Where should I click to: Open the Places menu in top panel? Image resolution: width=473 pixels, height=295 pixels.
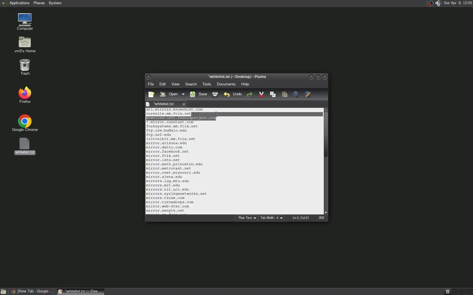39,3
